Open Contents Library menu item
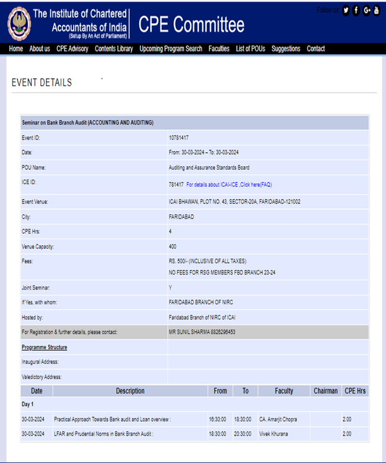This screenshot has width=386, height=463. pyautogui.click(x=114, y=49)
